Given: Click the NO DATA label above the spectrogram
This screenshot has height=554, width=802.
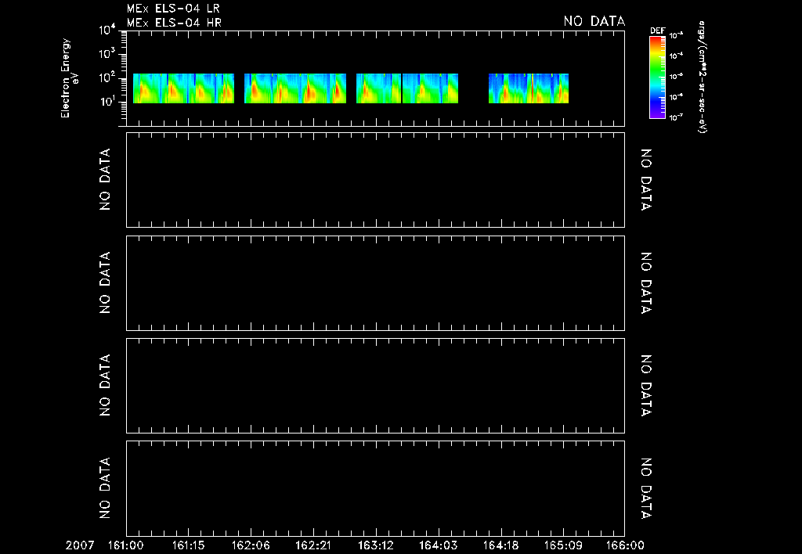Looking at the screenshot, I should [594, 21].
